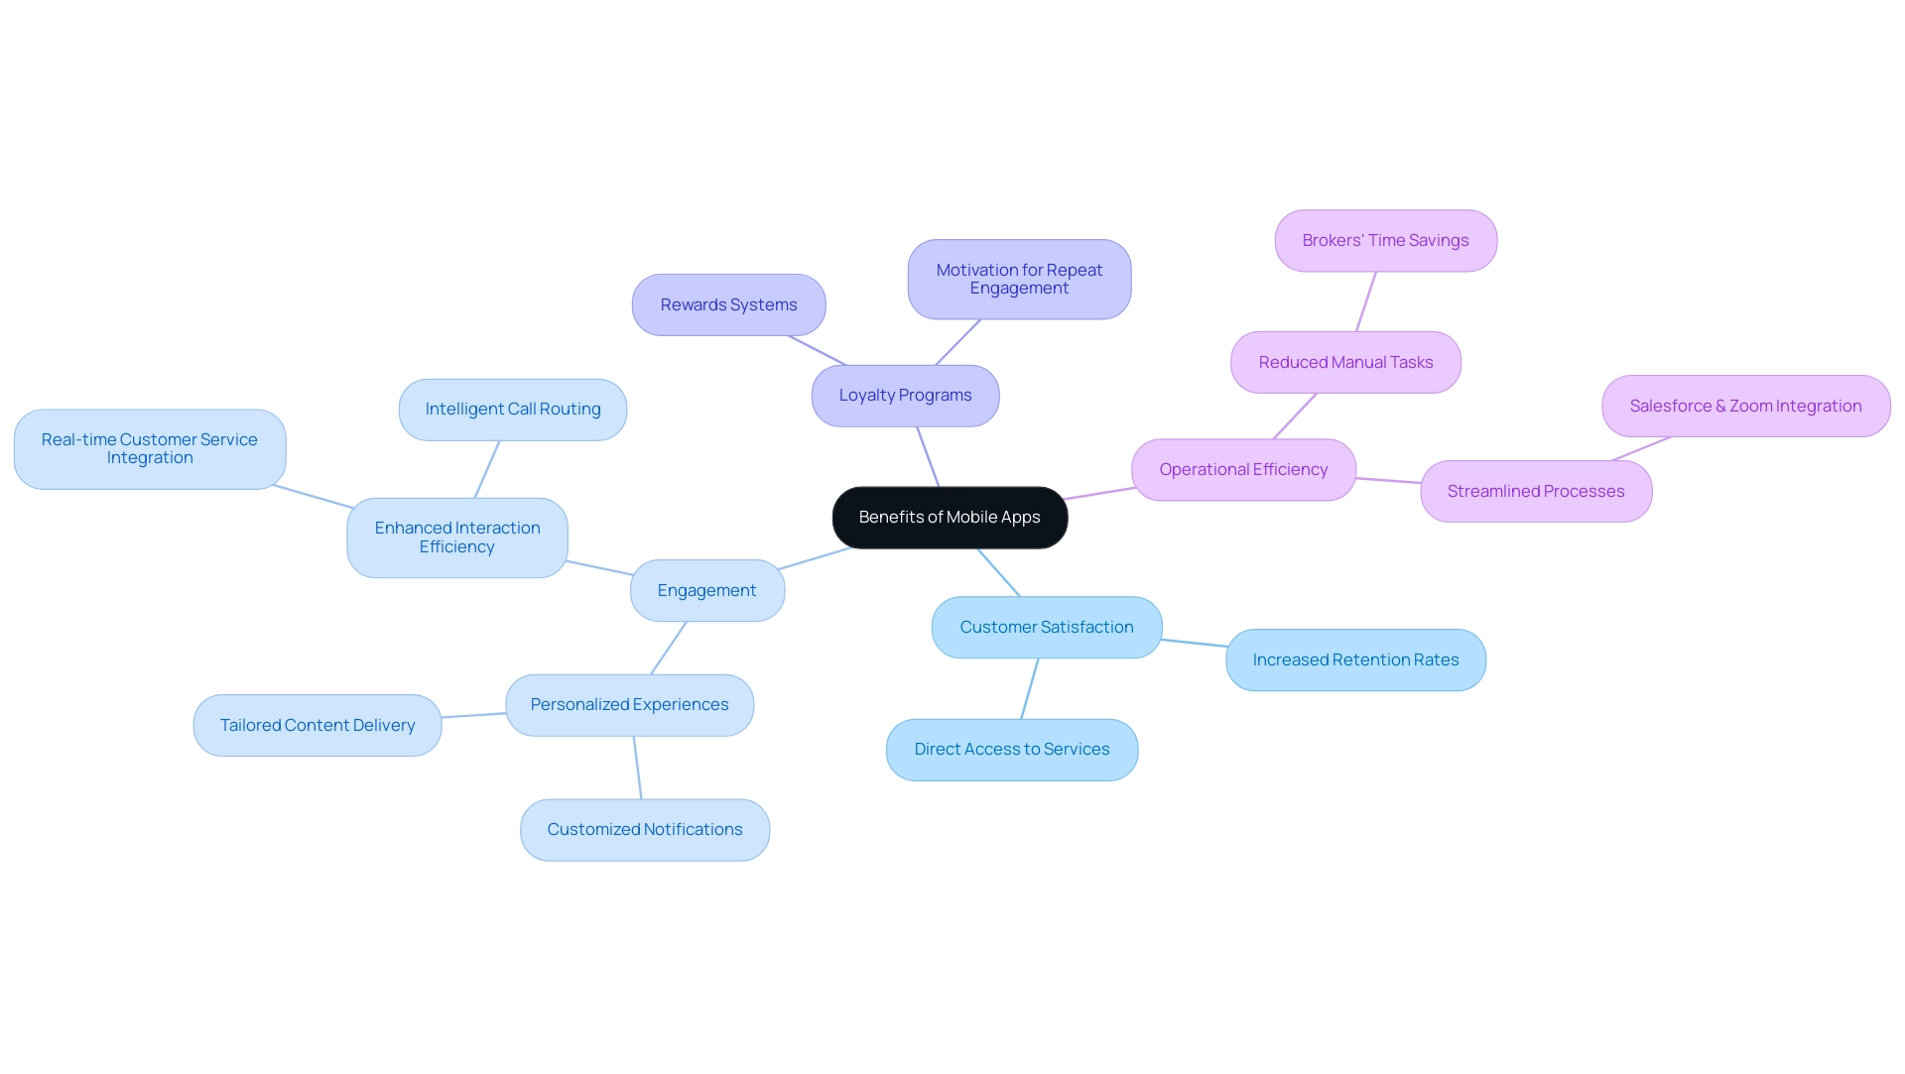Expand the Streamlined Processes sub-branch
Image resolution: width=1905 pixels, height=1074 pixels.
point(1536,491)
